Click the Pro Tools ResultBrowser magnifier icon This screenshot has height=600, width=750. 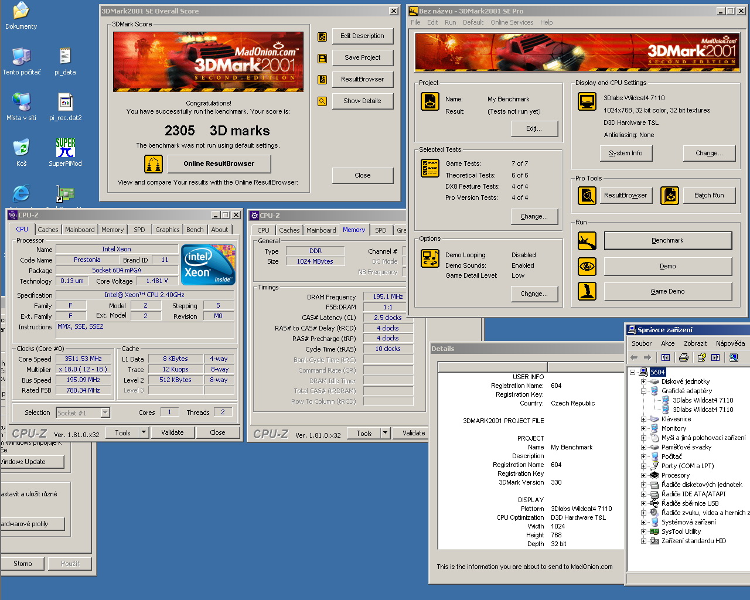point(587,196)
